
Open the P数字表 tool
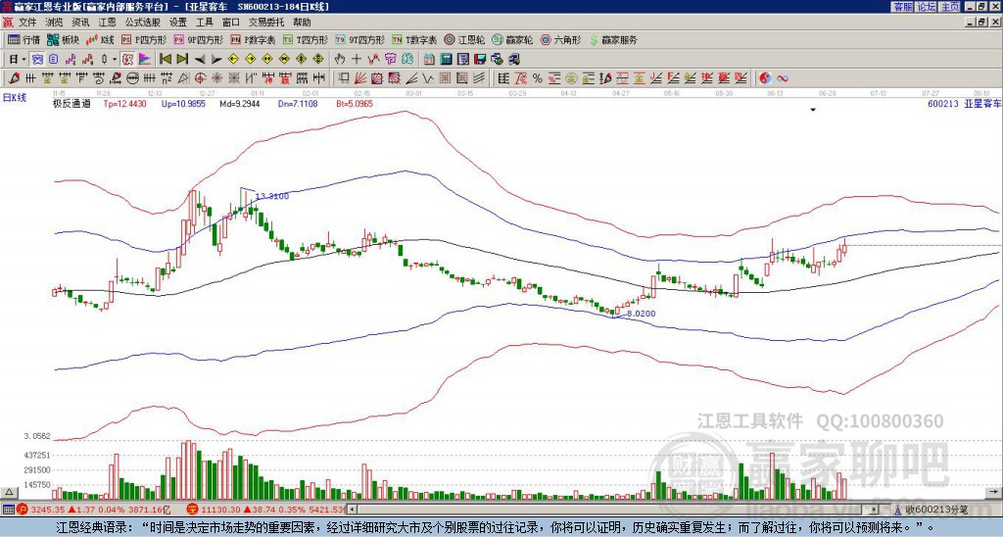254,39
